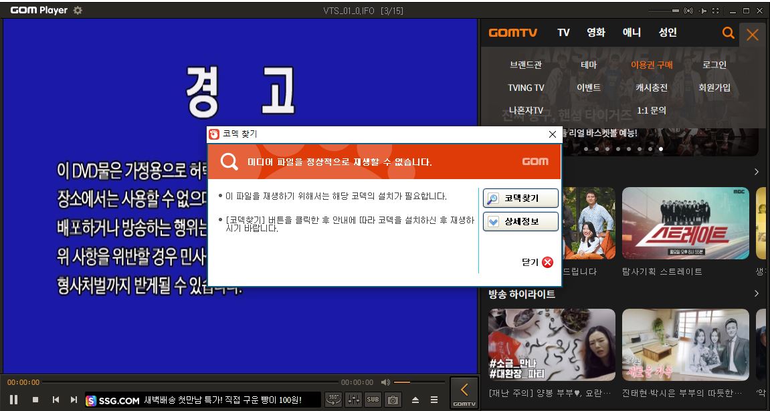Open the GOM Remote broadcast icon
The height and width of the screenshot is (411, 770).
689,10
